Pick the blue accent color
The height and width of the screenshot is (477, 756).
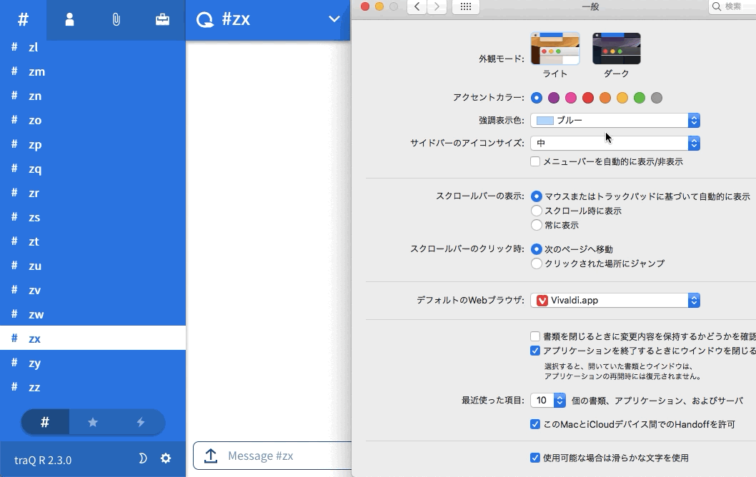(536, 98)
